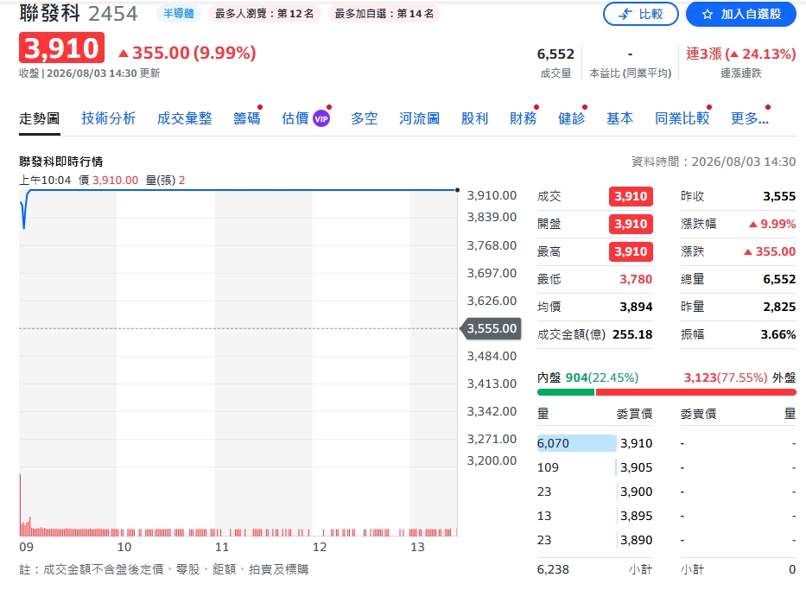Click the 3,839.00 axis label
806x590 pixels.
492,217
